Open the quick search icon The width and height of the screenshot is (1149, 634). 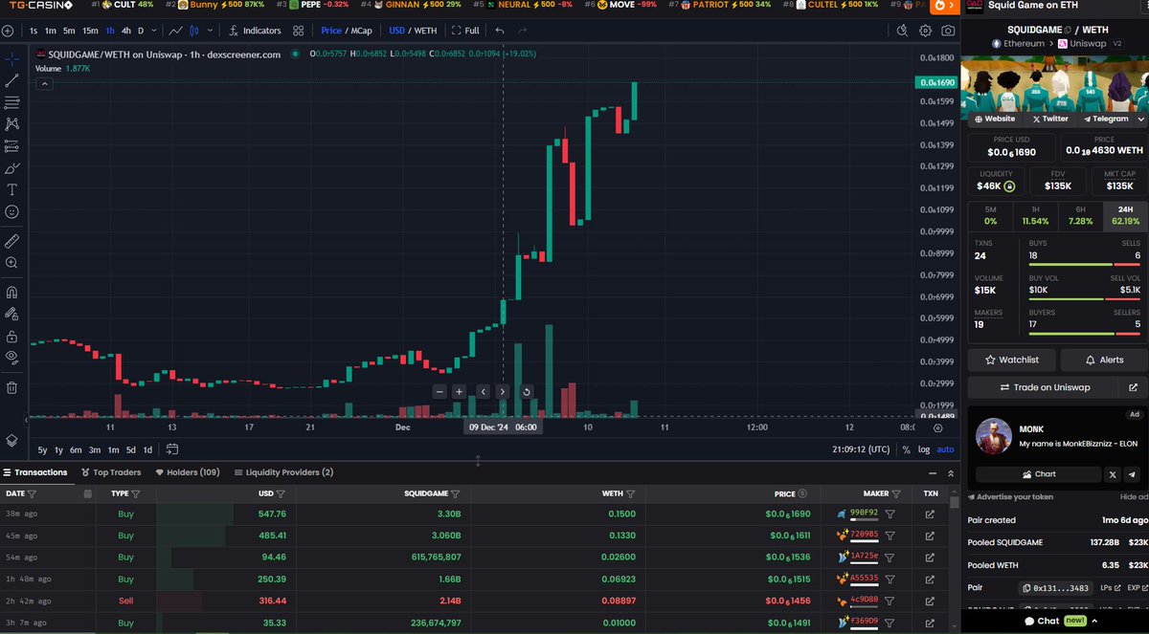[x=902, y=31]
